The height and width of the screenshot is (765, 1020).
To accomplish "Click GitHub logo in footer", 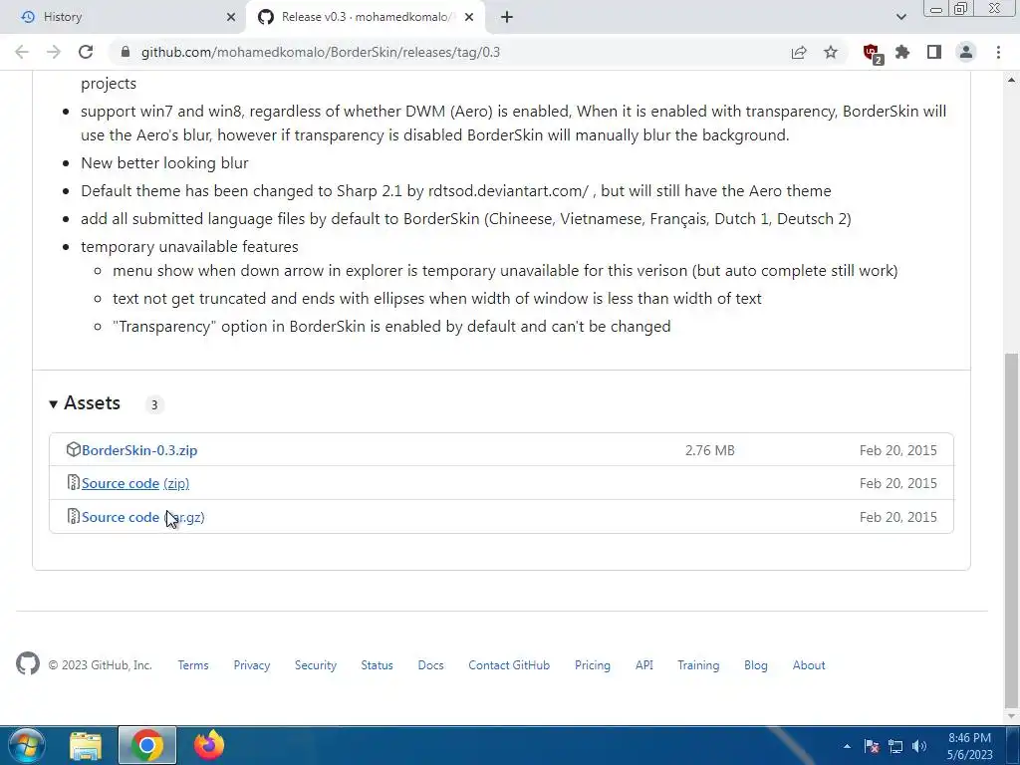I will tap(28, 664).
